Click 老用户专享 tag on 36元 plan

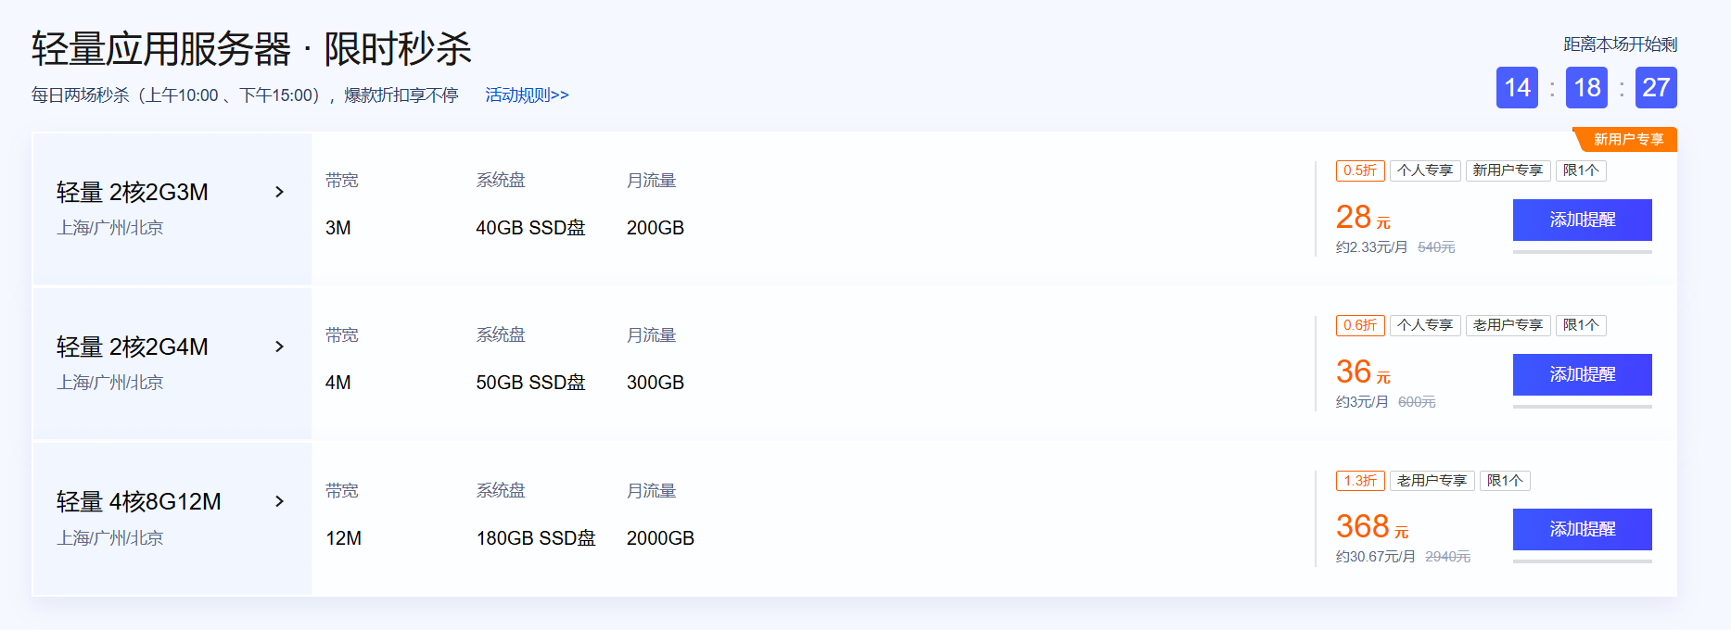1507,325
